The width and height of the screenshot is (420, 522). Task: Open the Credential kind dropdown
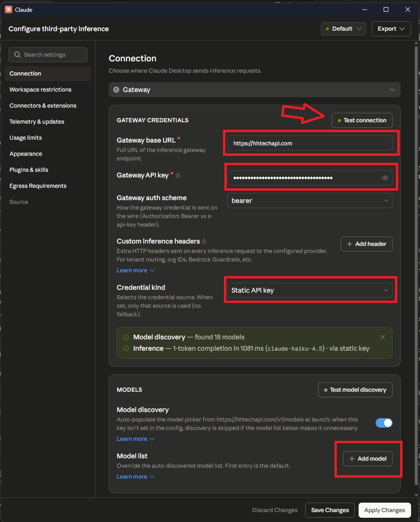tap(309, 290)
